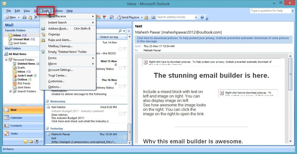297x154 pixels.
Task: Click the Search address books field
Action: (x=175, y=17)
